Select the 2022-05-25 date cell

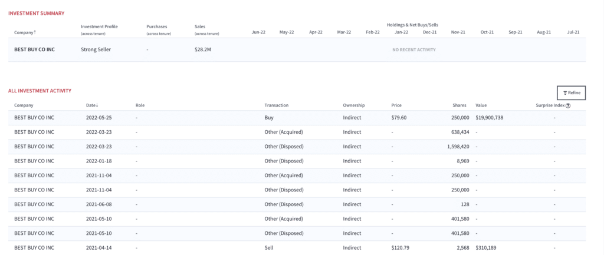pyautogui.click(x=100, y=118)
